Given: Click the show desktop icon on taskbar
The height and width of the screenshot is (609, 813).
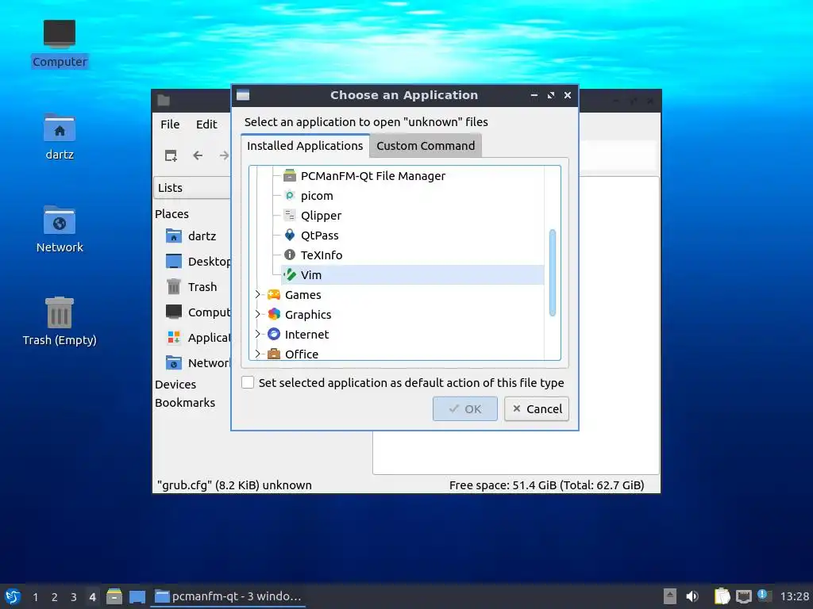Looking at the screenshot, I should (137, 597).
